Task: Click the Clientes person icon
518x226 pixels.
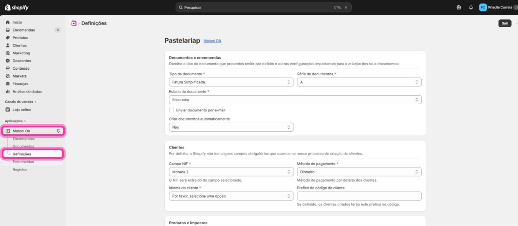Action: coord(8,45)
